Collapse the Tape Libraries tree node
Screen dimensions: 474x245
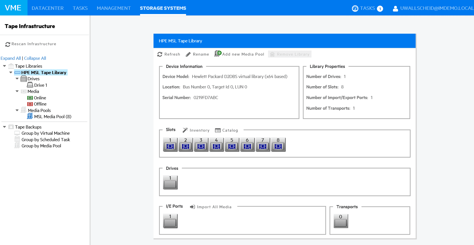point(4,66)
